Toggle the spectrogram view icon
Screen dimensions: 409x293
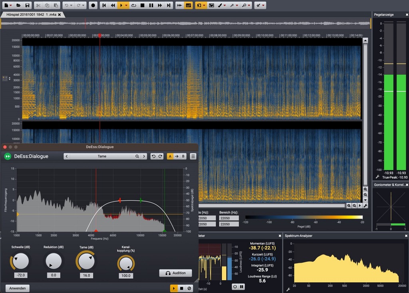pos(189,5)
